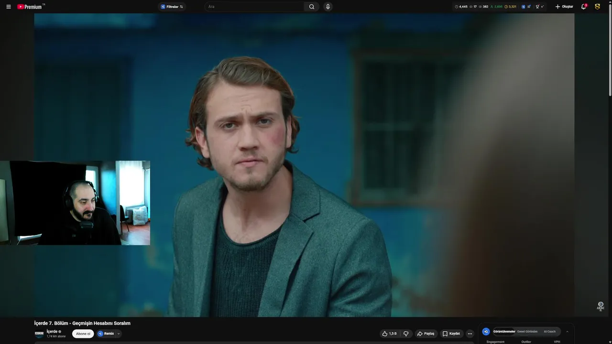Click the yellow 3,321 stat
This screenshot has height=344, width=612.
coord(510,7)
